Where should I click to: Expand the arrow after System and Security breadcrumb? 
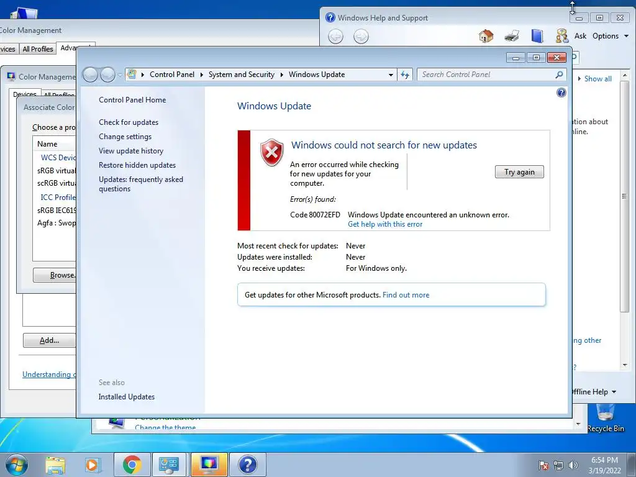point(281,75)
